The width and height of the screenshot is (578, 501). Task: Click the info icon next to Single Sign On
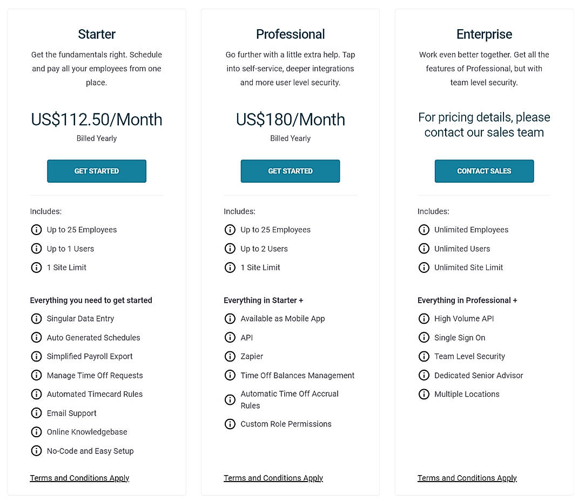tap(424, 338)
